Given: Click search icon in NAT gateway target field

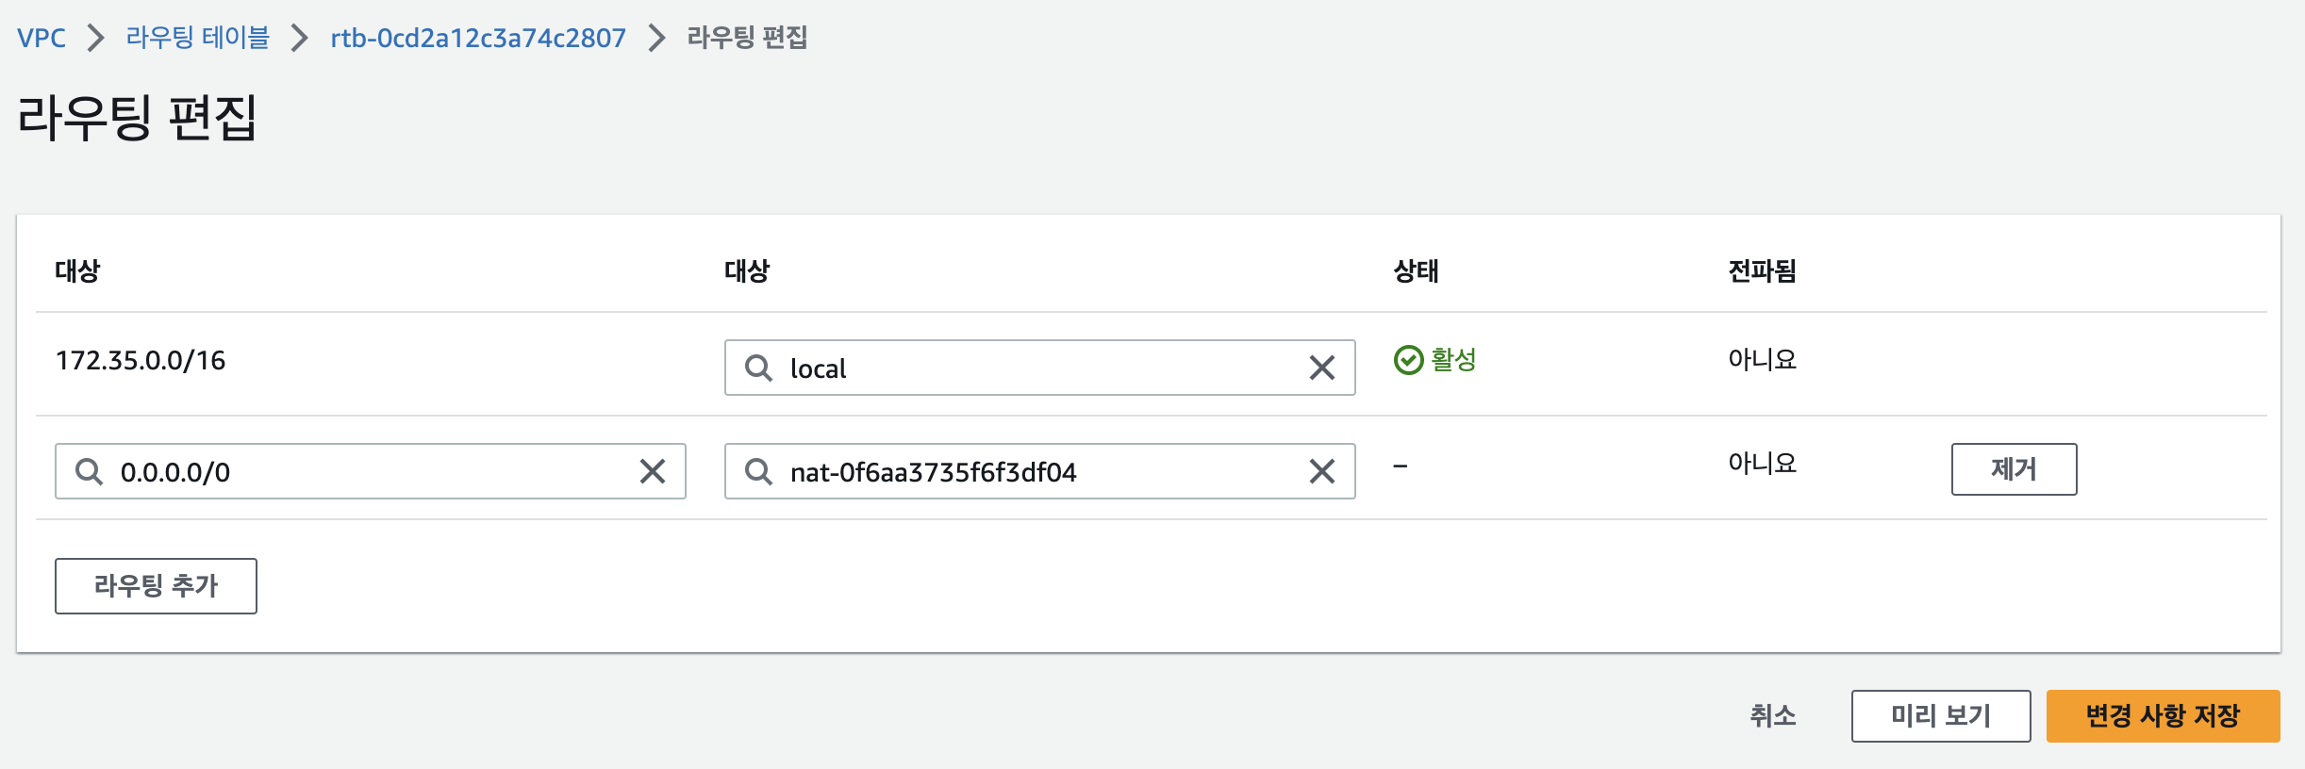Looking at the screenshot, I should (x=758, y=471).
